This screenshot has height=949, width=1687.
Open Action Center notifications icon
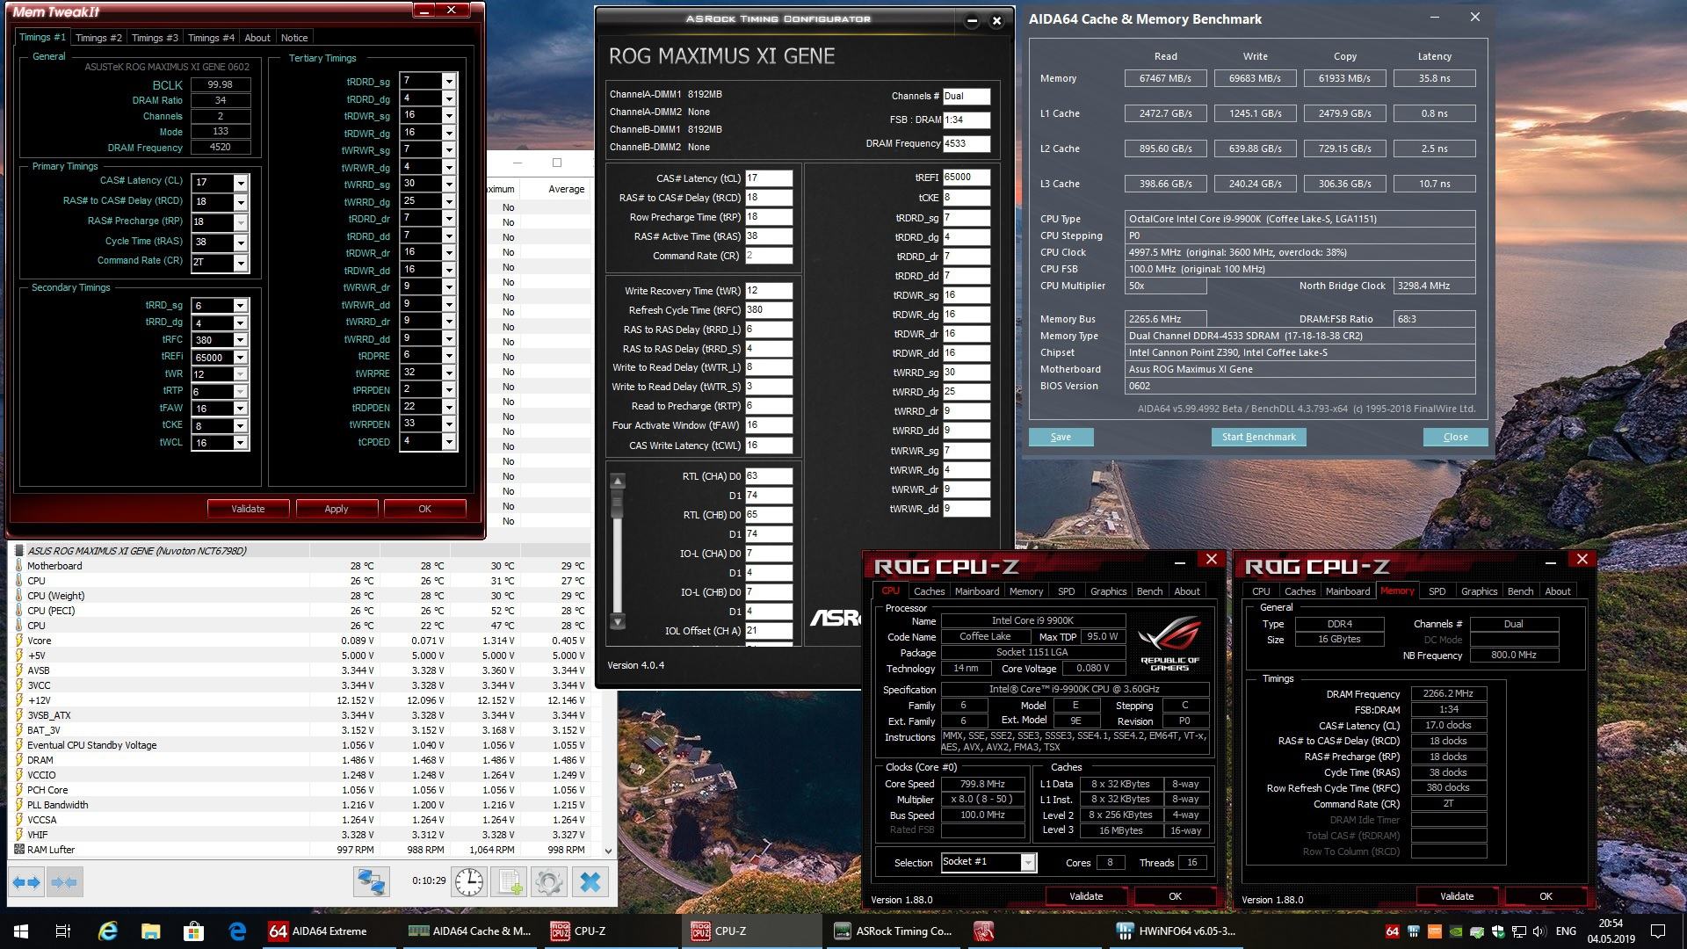(1658, 931)
